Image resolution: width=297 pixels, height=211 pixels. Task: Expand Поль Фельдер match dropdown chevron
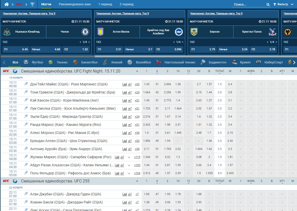(129, 173)
